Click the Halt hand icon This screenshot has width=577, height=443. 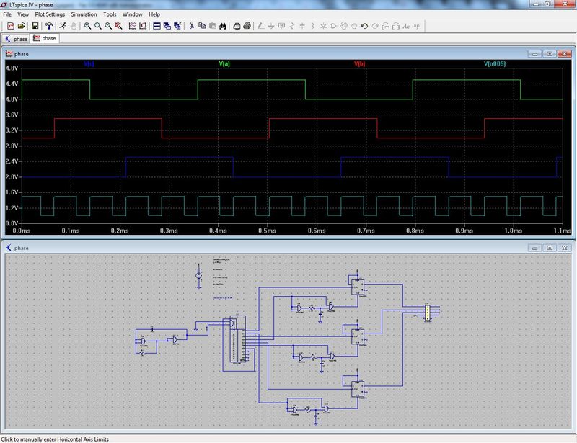point(74,26)
